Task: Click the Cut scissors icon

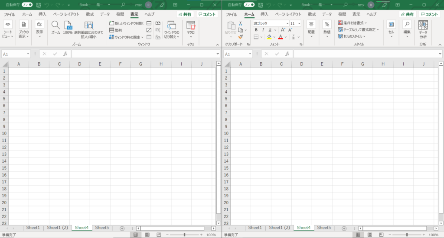Action: click(x=240, y=23)
